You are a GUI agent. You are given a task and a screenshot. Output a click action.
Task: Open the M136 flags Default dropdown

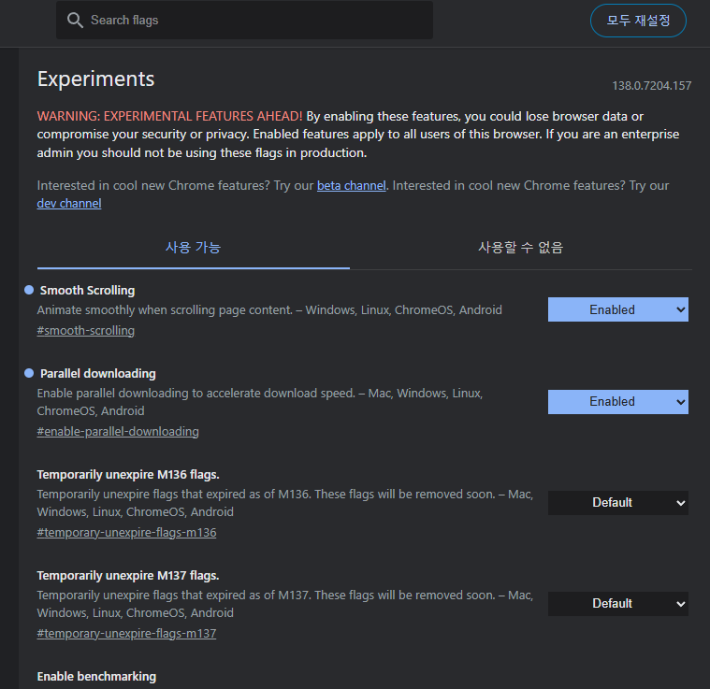click(618, 503)
